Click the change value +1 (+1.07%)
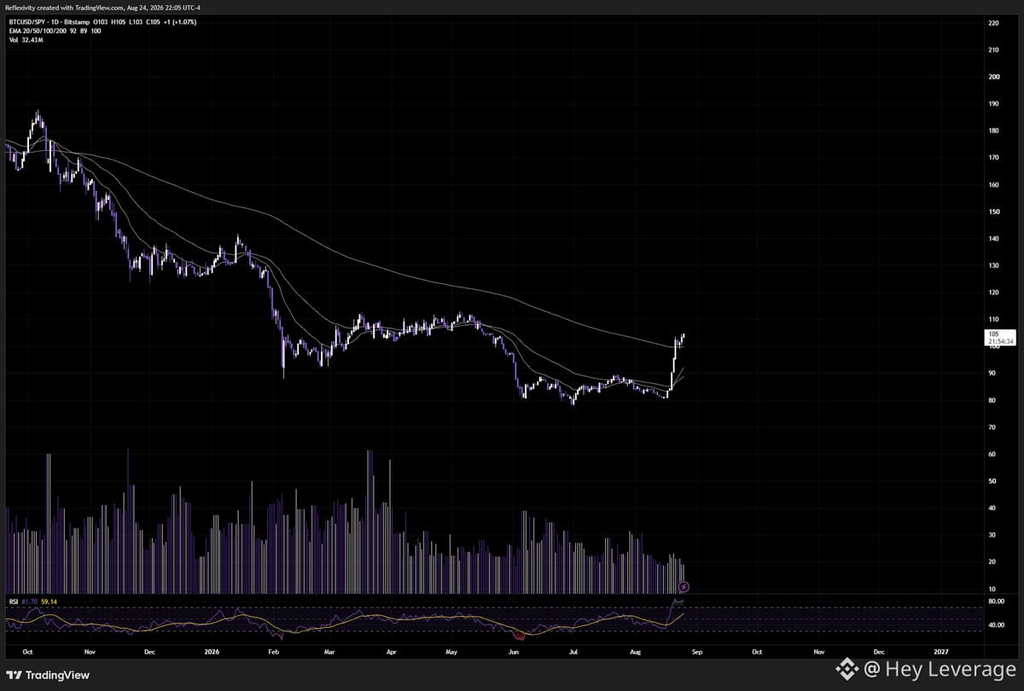The image size is (1024, 691). (179, 21)
